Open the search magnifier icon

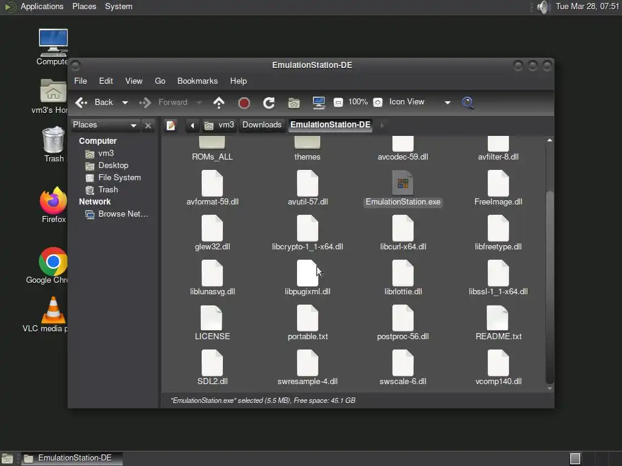point(468,103)
